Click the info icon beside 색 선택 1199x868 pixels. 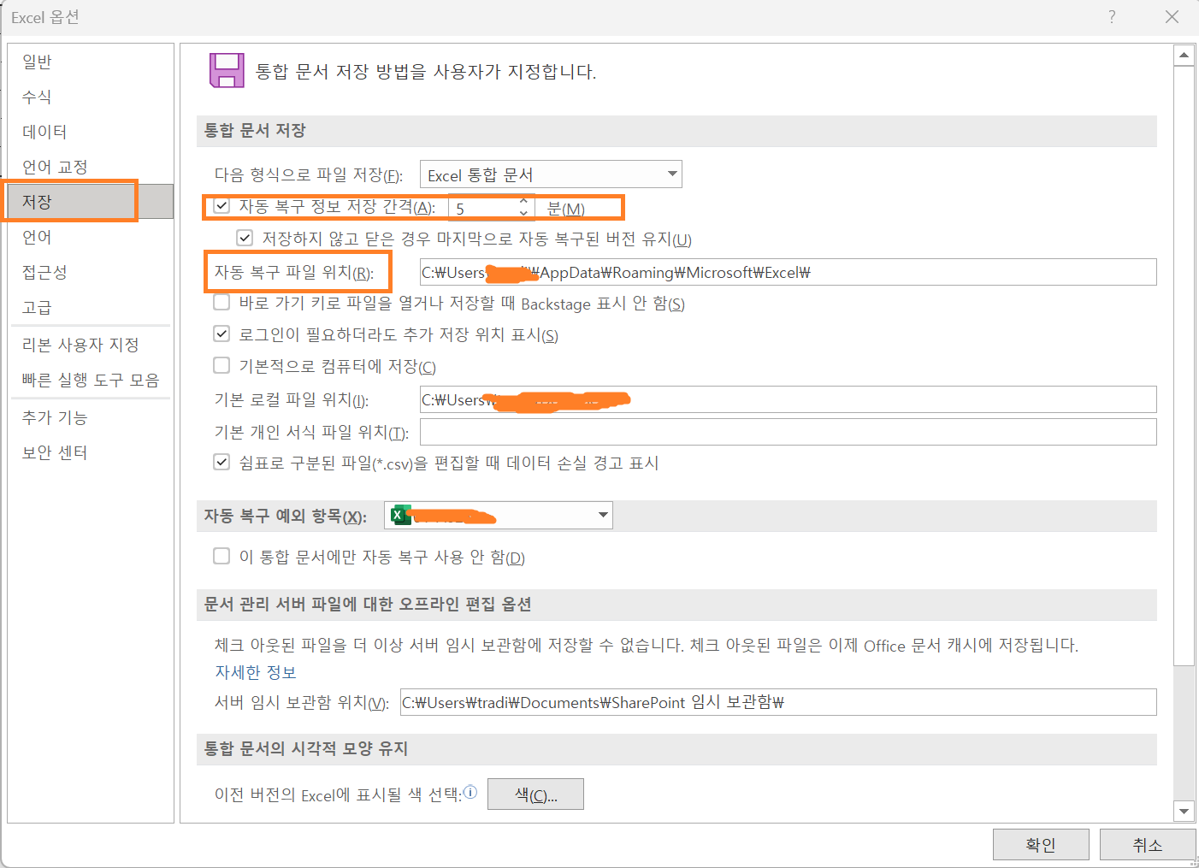click(470, 792)
